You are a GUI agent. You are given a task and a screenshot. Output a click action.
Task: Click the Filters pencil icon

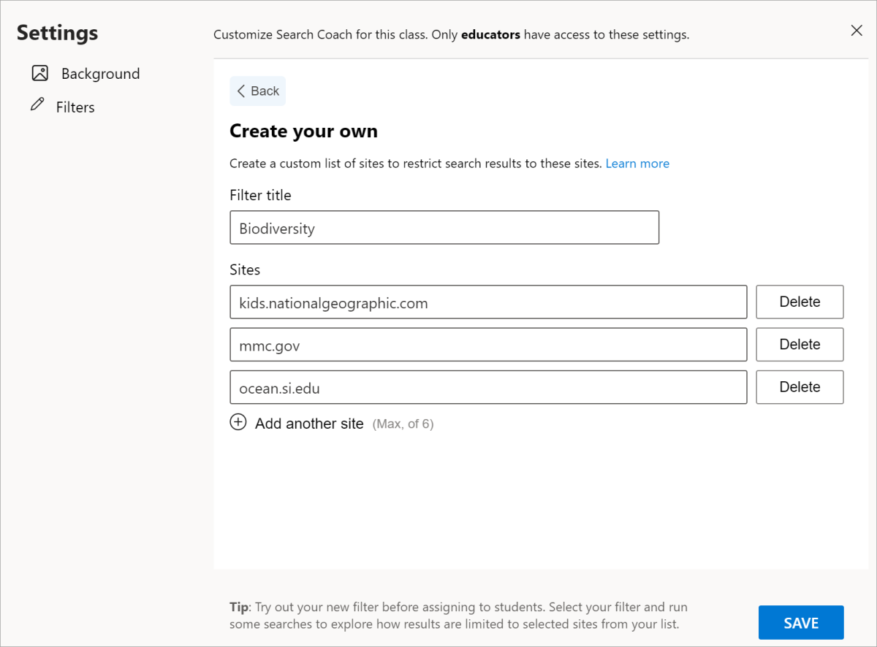[x=37, y=105]
